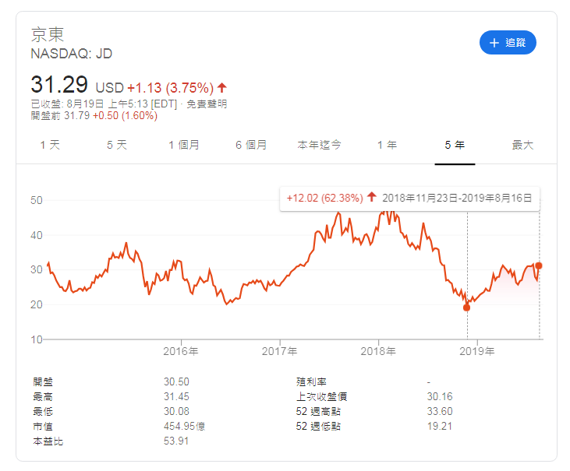Select the 本年迄今 tab
Image resolution: width=570 pixels, height=471 pixels.
(x=319, y=145)
